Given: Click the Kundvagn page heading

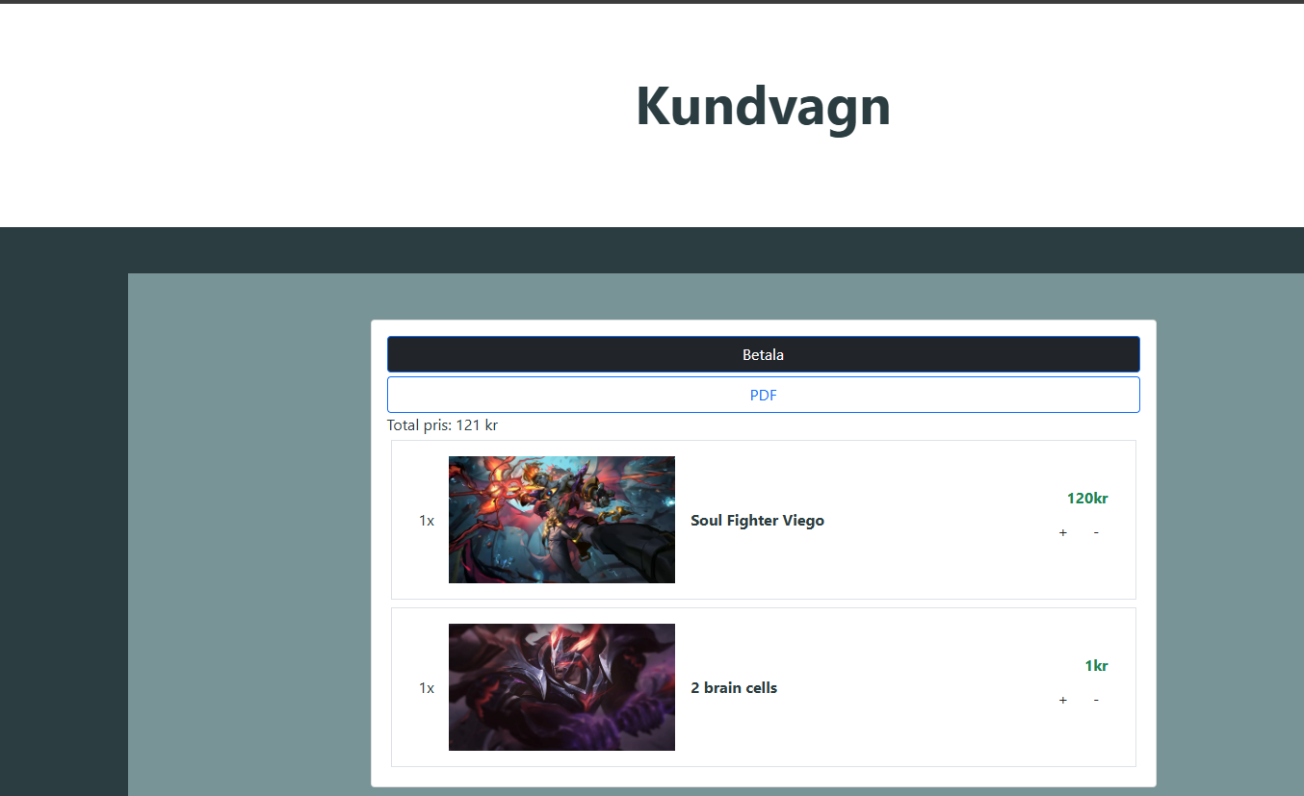Looking at the screenshot, I should pos(763,106).
